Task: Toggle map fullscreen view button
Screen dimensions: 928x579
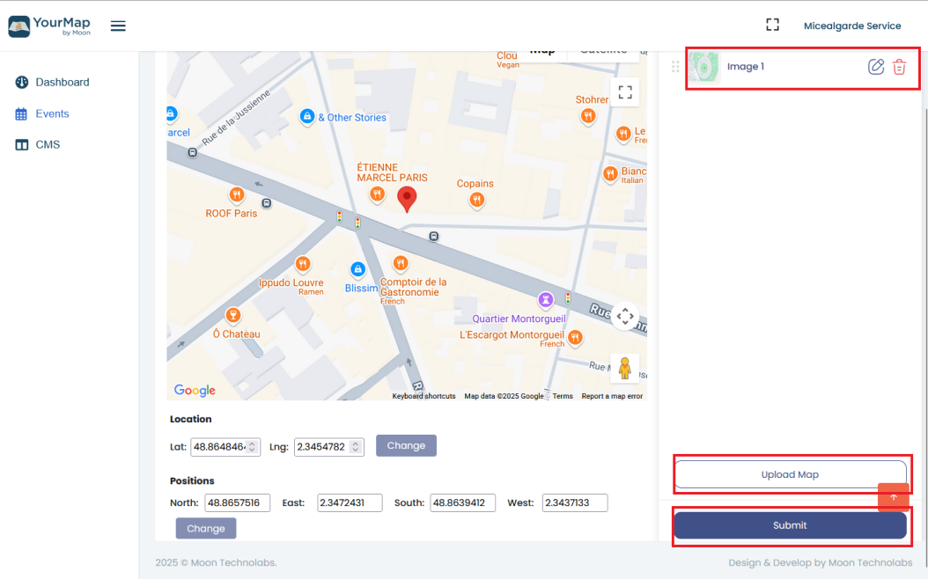Action: click(625, 92)
